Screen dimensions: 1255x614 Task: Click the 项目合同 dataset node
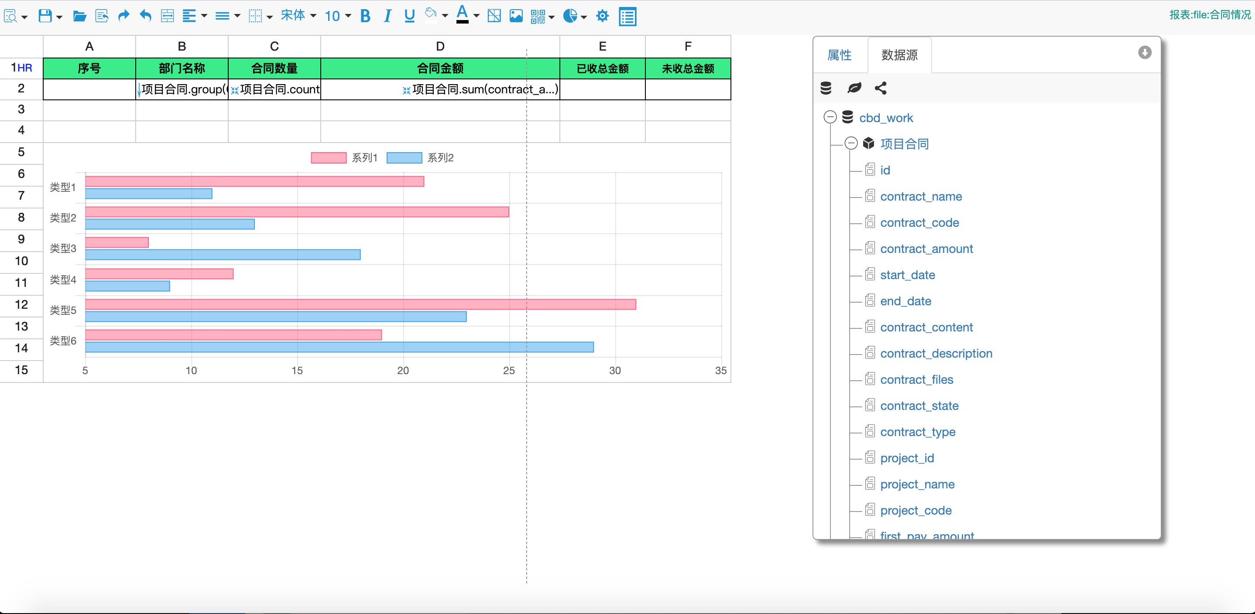904,143
